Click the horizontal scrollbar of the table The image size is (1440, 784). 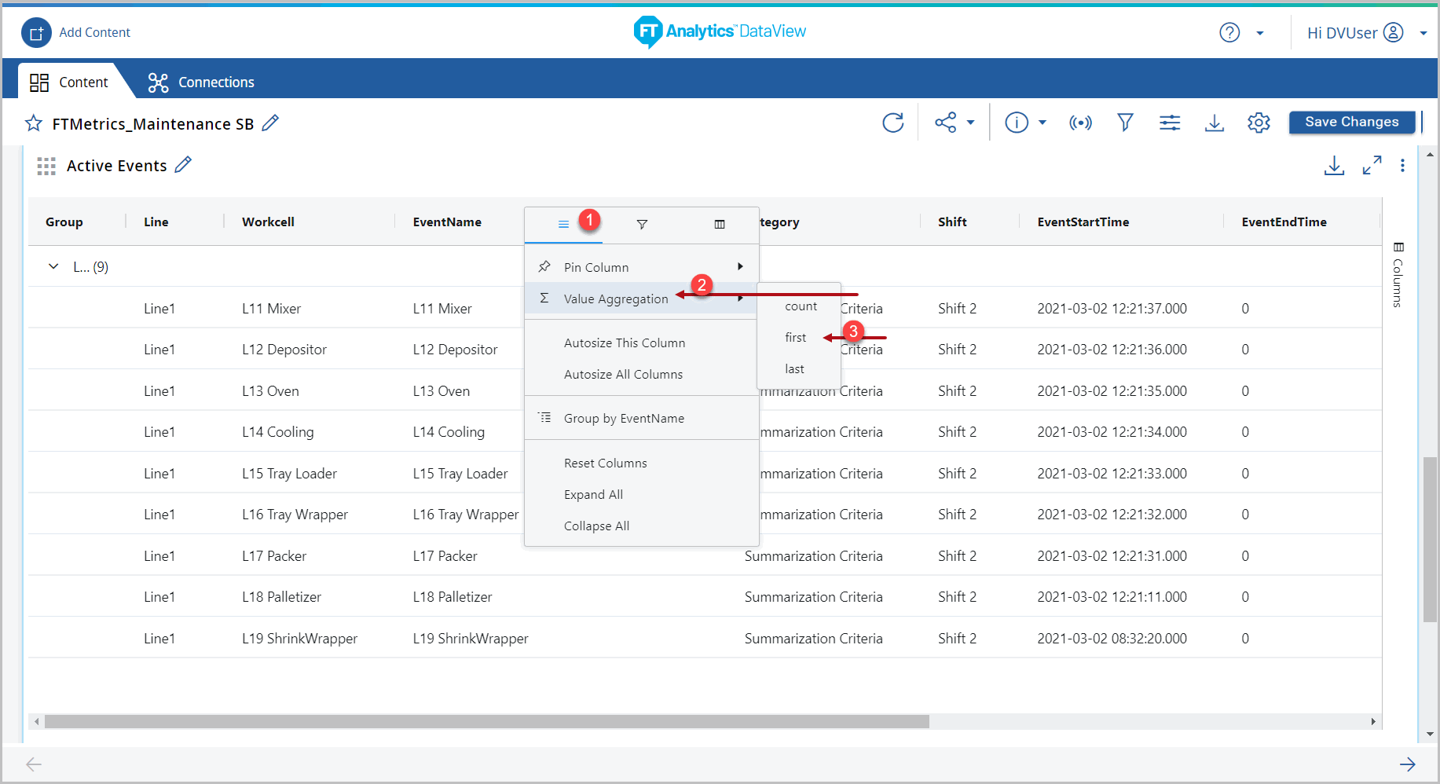click(x=487, y=721)
